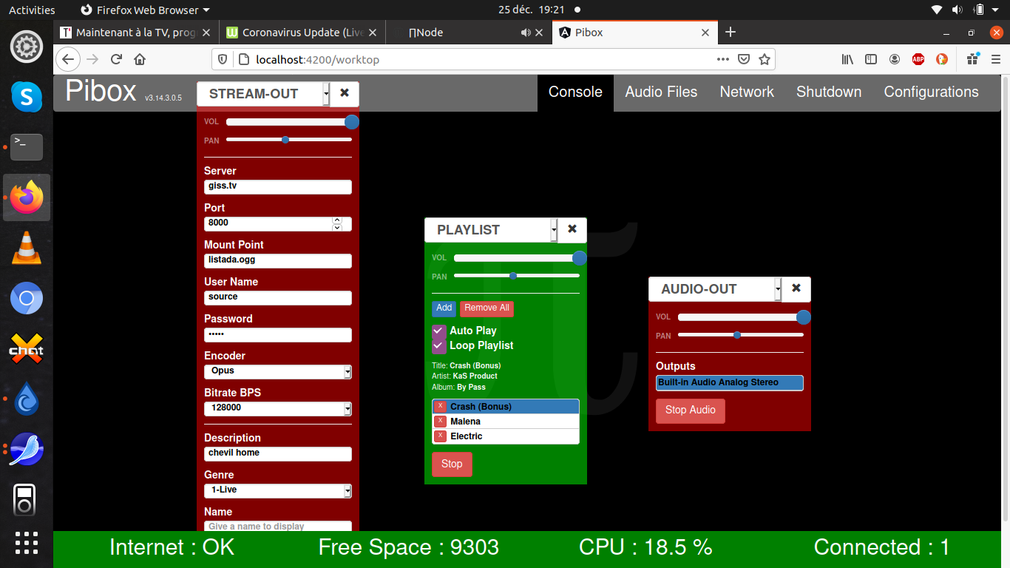This screenshot has height=568, width=1010.
Task: Close the STREAM-OUT panel
Action: click(x=345, y=93)
